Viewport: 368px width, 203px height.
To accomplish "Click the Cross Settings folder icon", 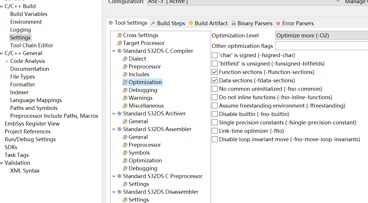I will pos(119,35).
